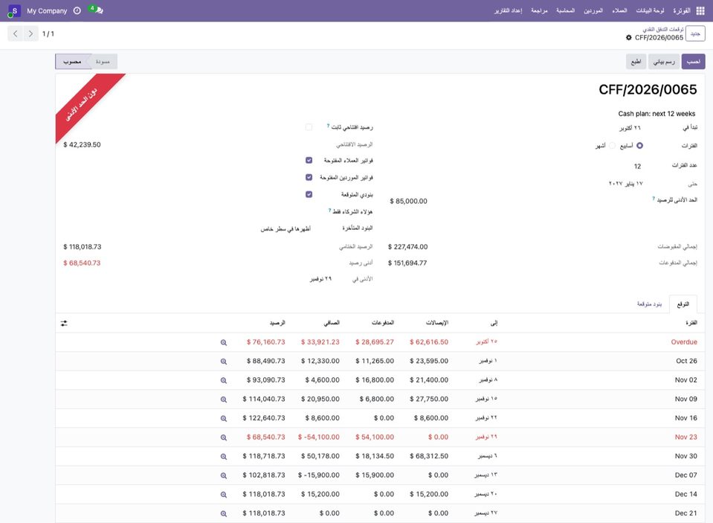Open the البنود المتأخرة selection field
The width and height of the screenshot is (713, 523).
pyautogui.click(x=285, y=228)
